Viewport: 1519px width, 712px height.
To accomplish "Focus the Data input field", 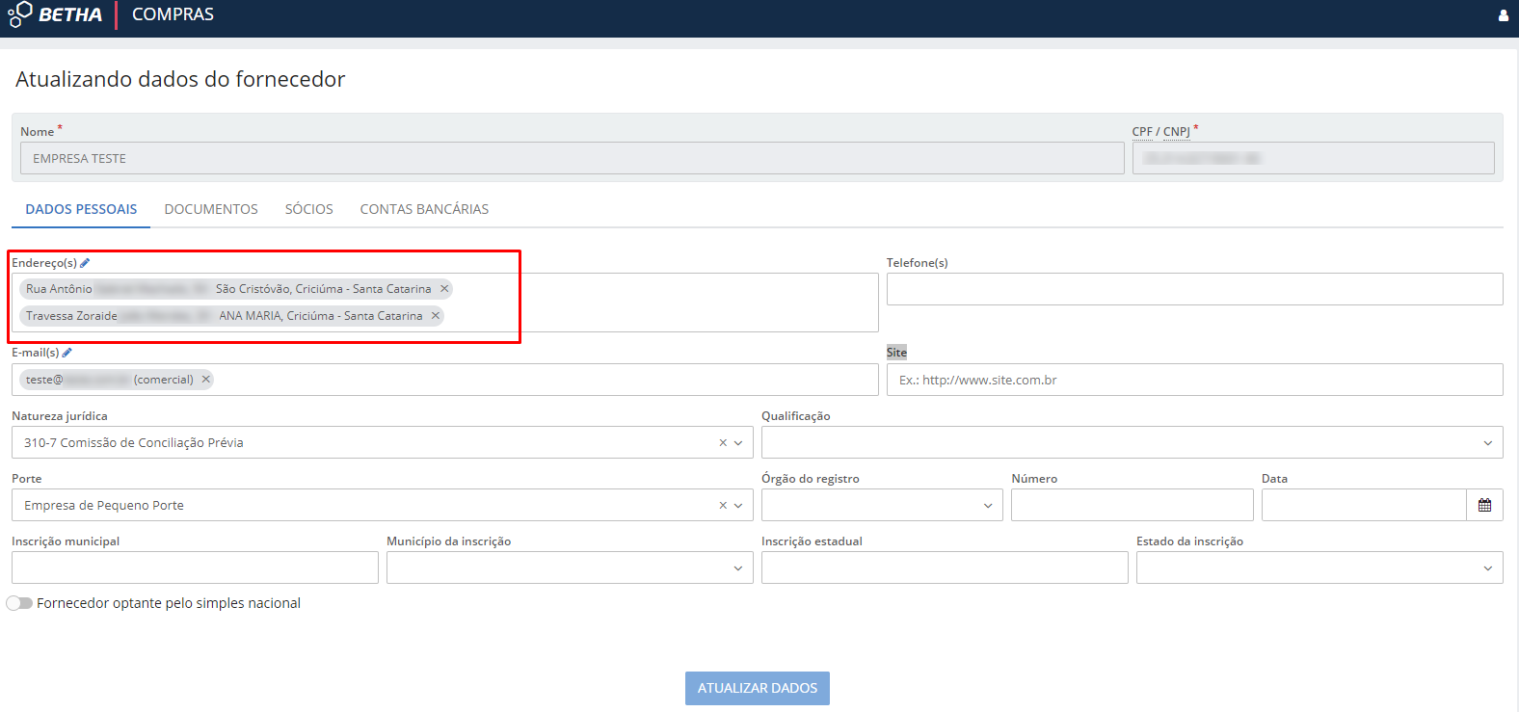I will tap(1364, 505).
